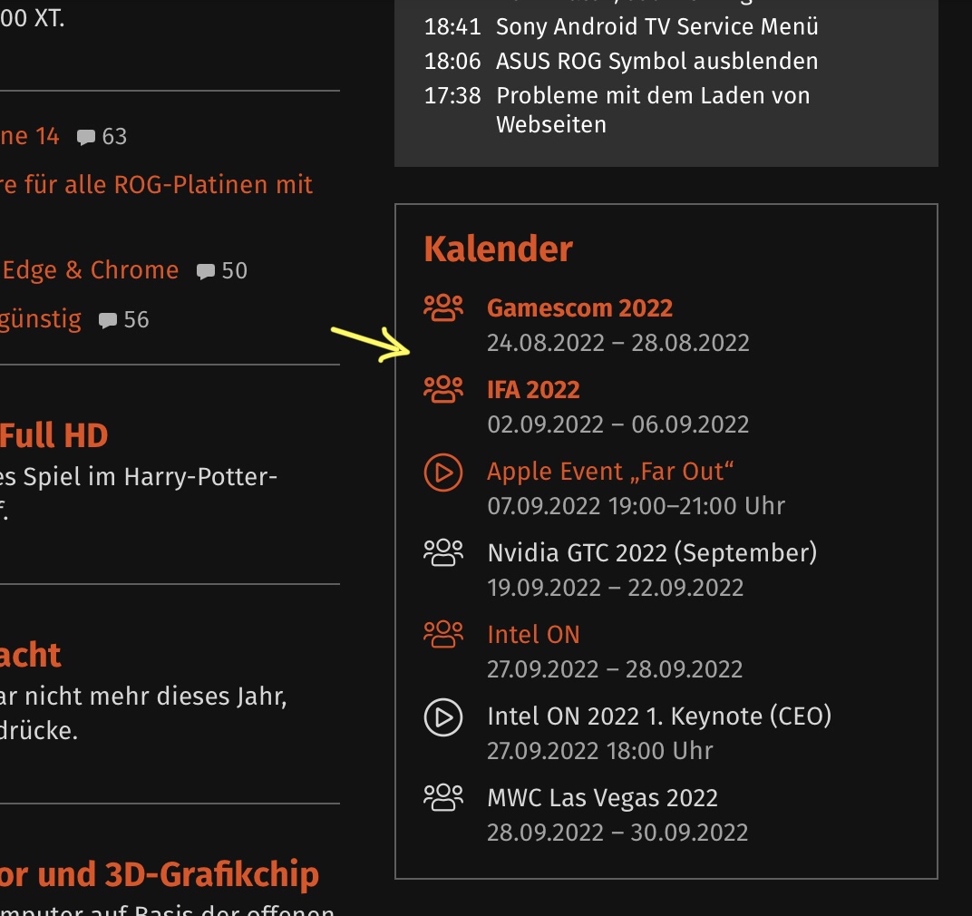The image size is (972, 916).
Task: Open article link about ROG-Platinen
Action: click(x=156, y=185)
